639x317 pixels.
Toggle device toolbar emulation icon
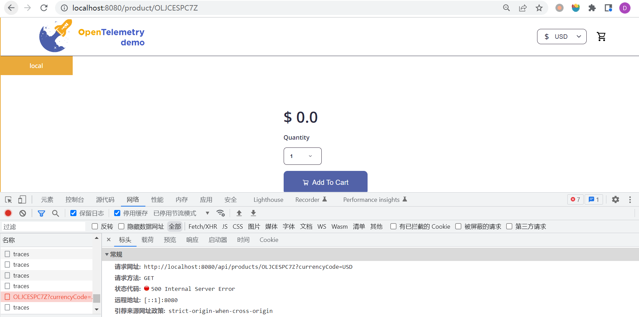click(x=22, y=199)
